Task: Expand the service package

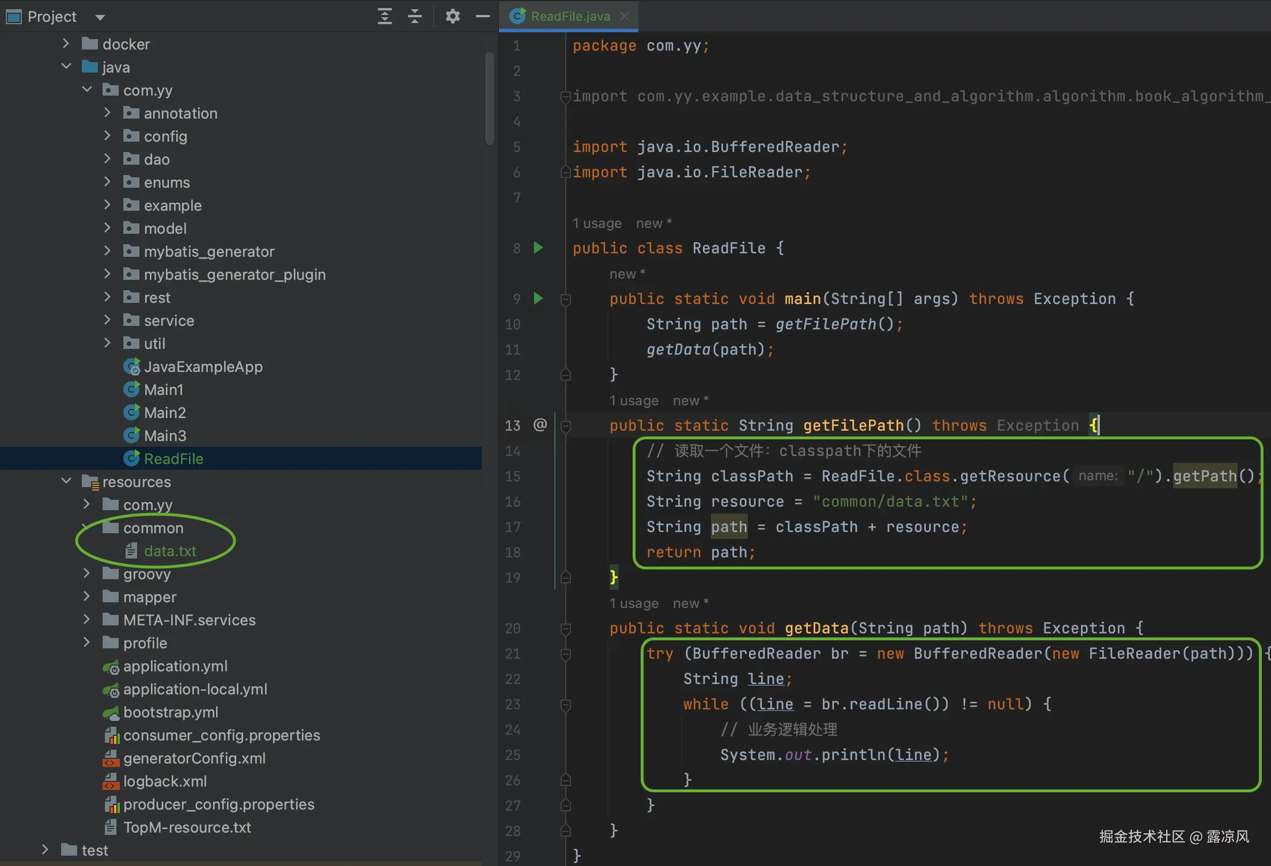Action: click(107, 320)
